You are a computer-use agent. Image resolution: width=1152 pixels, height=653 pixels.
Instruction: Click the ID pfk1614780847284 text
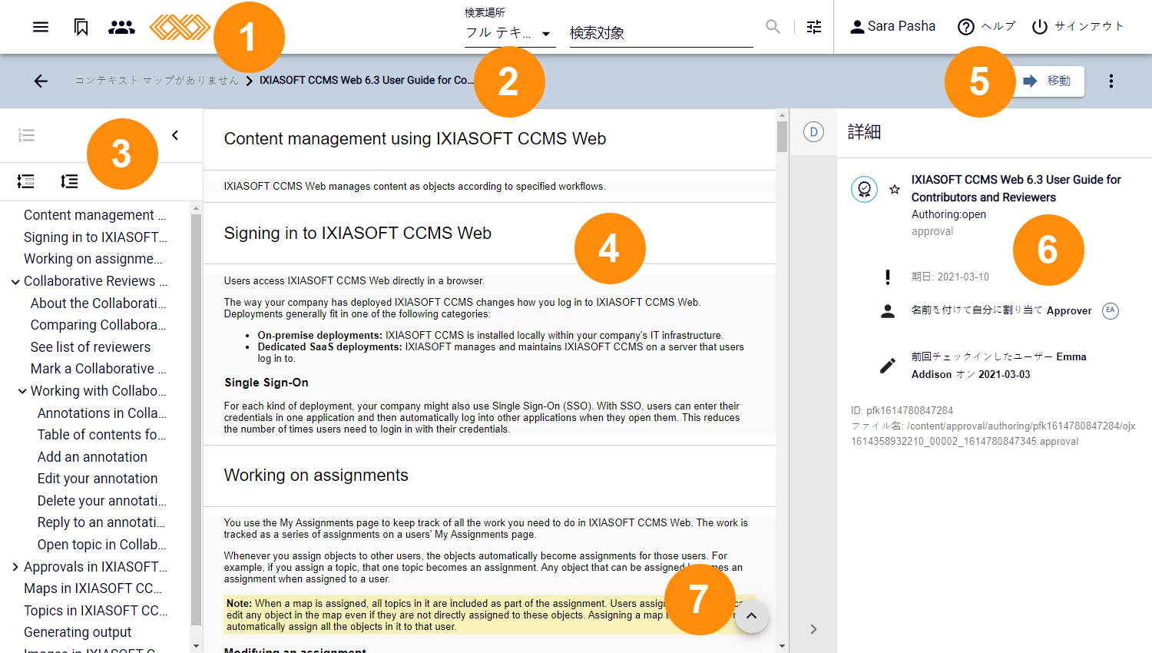902,410
